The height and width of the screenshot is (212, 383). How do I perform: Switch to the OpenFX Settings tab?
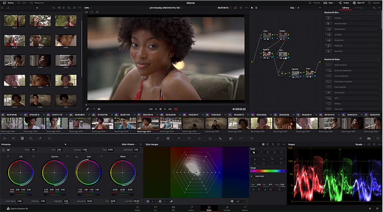click(x=358, y=8)
